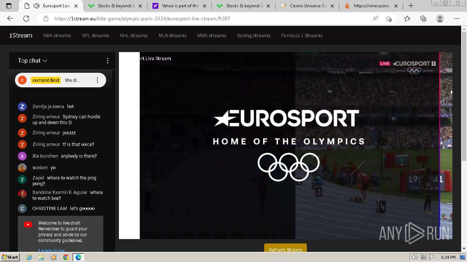467x262 pixels.
Task: Select Zining amour 'jeezzz' chat message
Action: [61, 133]
